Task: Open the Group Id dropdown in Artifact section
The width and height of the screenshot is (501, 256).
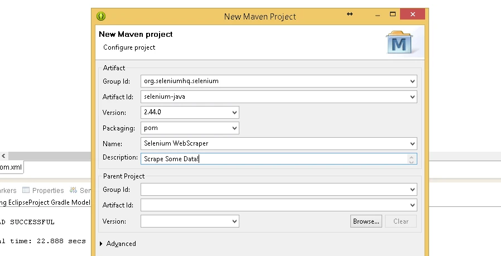Action: (x=412, y=81)
